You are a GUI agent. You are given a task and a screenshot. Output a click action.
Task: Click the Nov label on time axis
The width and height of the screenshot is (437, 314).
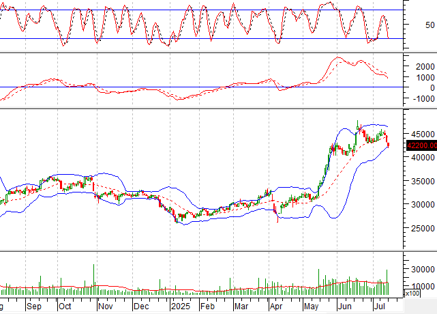tap(104, 308)
